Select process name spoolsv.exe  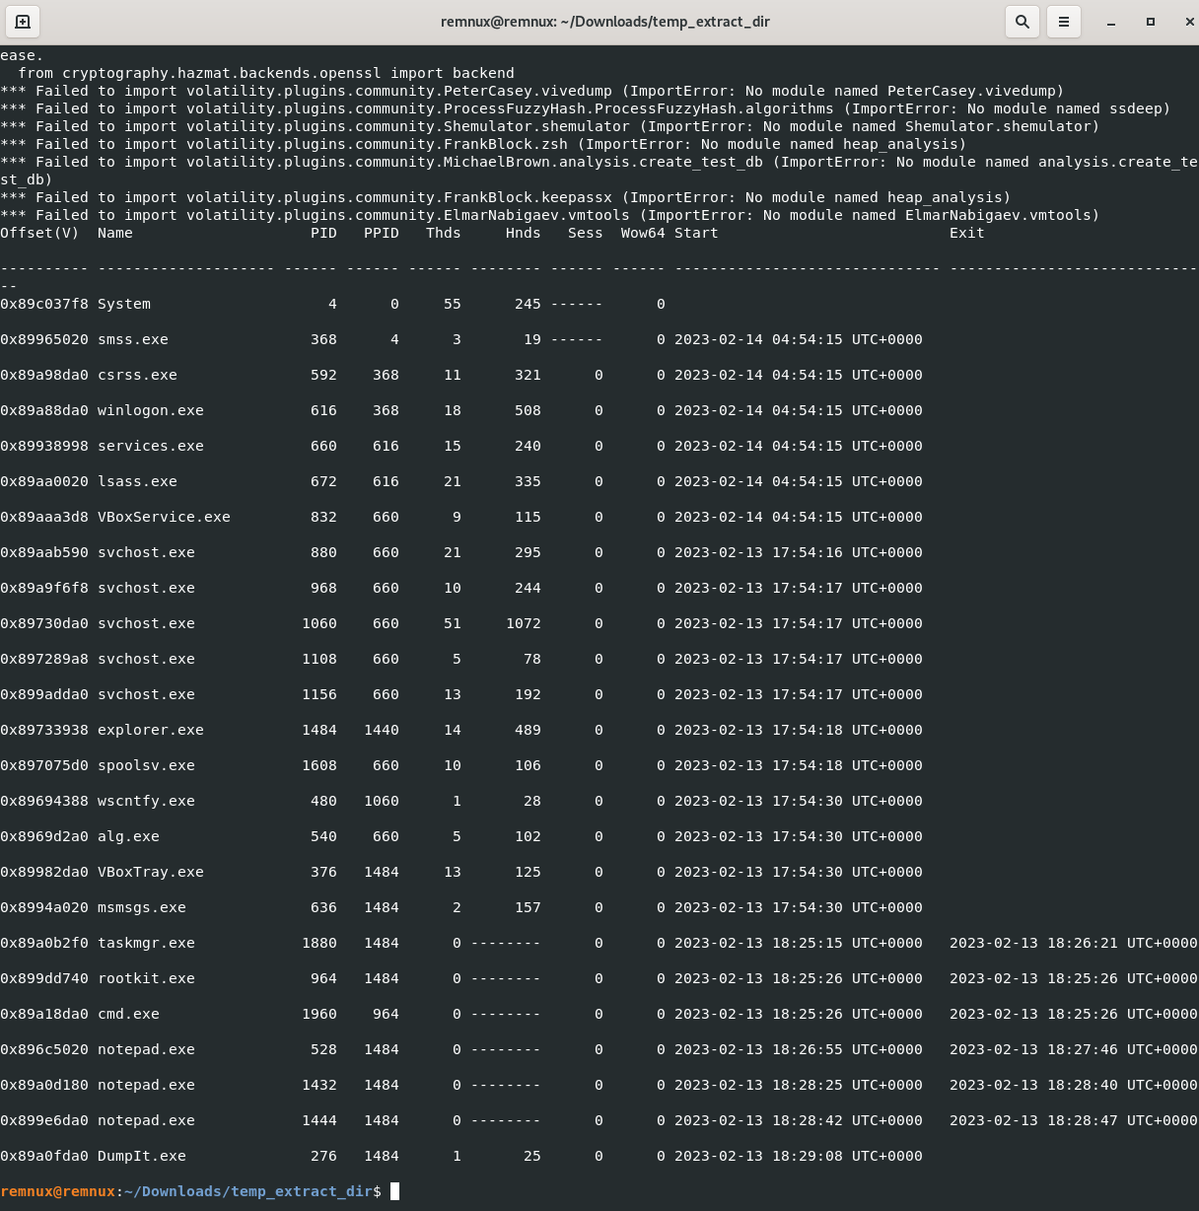click(146, 765)
